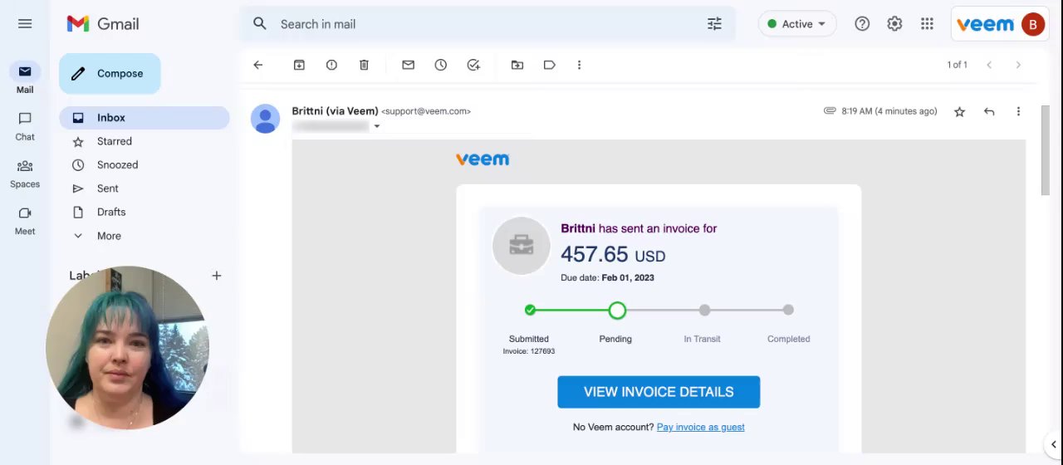This screenshot has width=1063, height=465.
Task: Open the Starred folder
Action: 114,141
